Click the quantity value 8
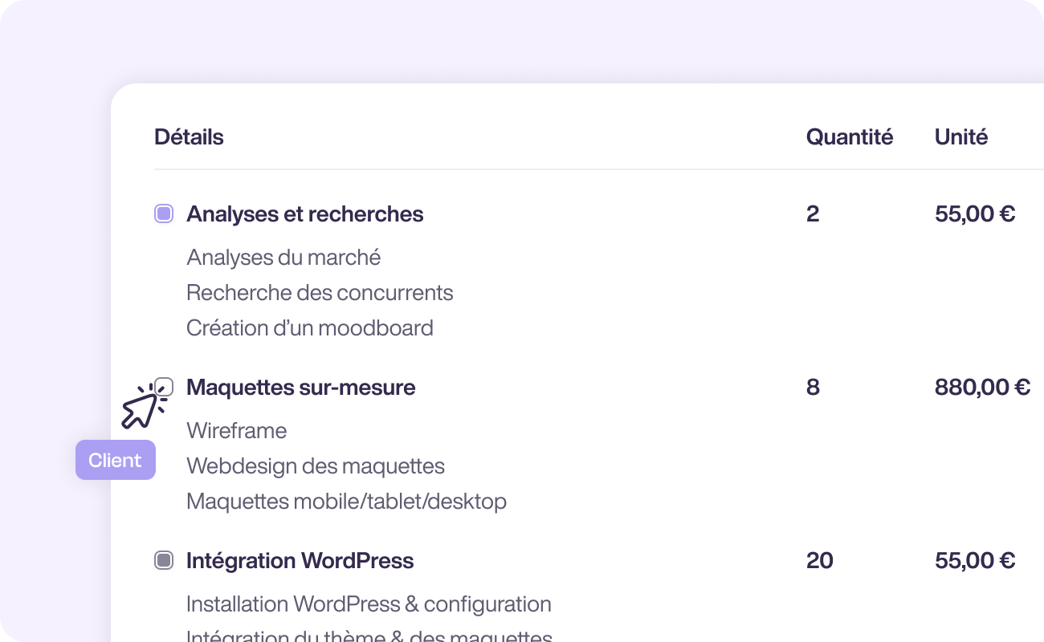Image resolution: width=1044 pixels, height=642 pixels. 813,387
